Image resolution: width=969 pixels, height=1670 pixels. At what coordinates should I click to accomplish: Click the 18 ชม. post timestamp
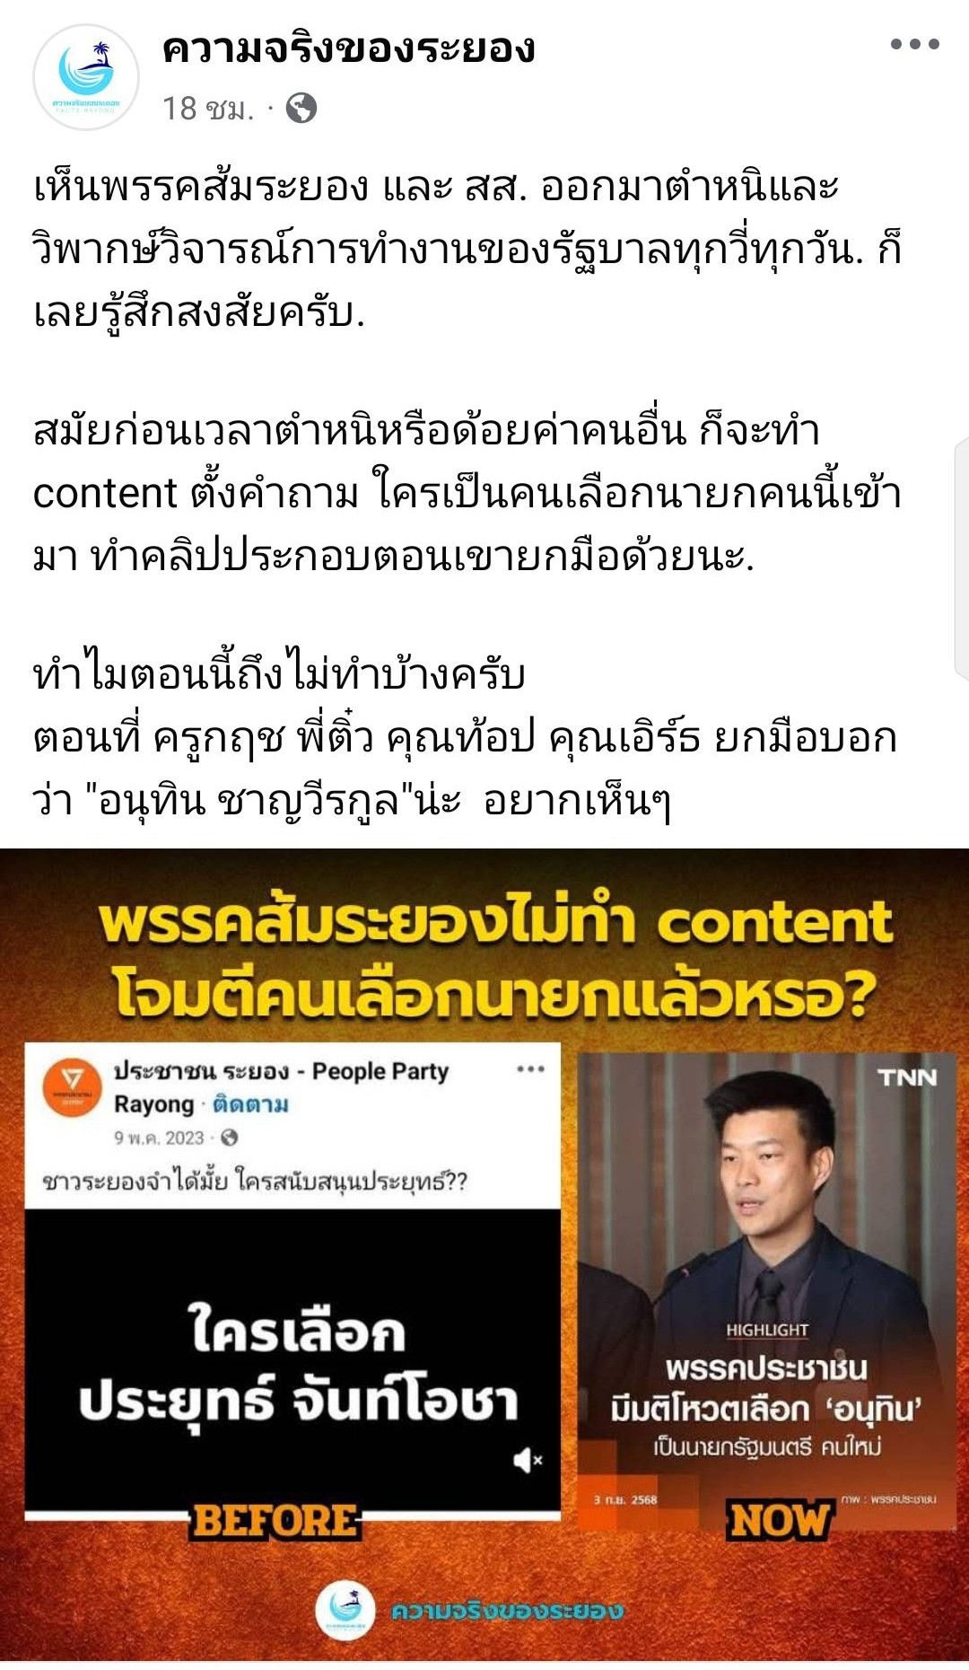208,109
